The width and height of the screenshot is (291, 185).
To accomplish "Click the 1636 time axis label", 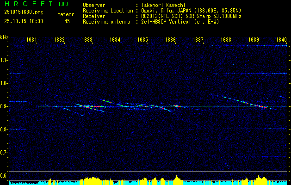I will [170, 39].
